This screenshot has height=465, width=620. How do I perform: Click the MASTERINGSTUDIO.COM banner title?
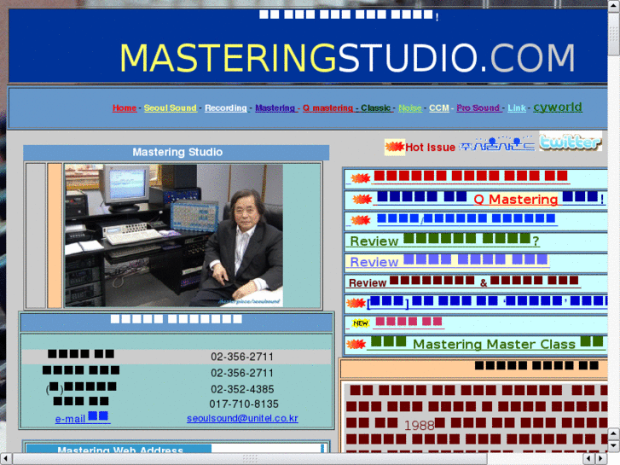coord(347,58)
